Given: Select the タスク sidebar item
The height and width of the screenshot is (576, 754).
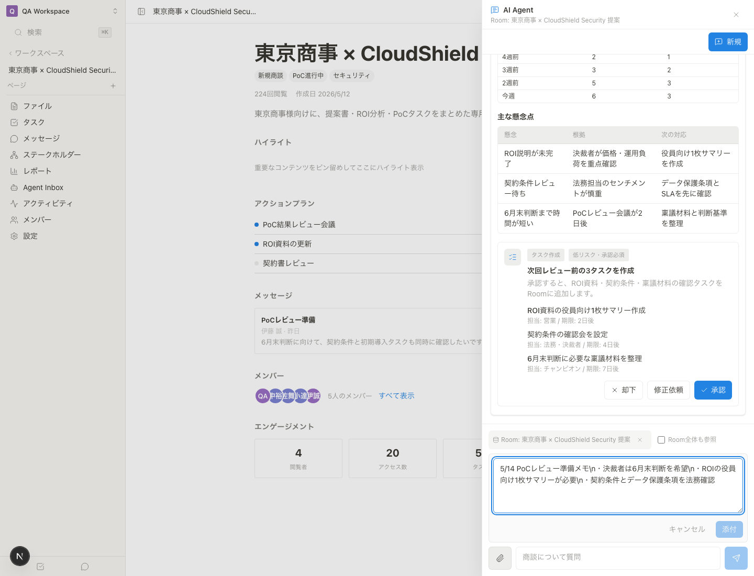Looking at the screenshot, I should (63, 123).
